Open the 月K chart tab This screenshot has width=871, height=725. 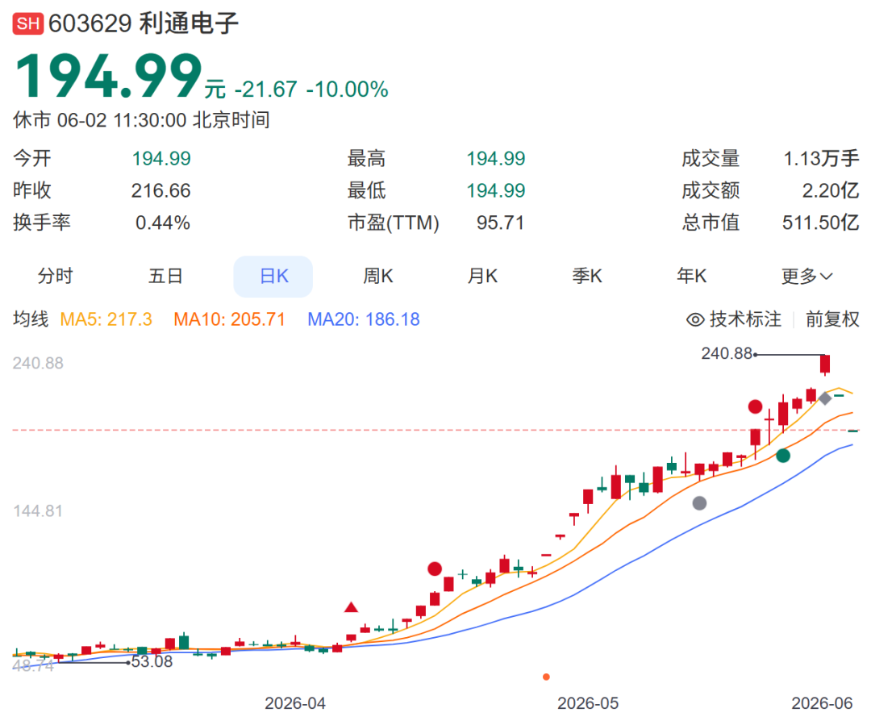(482, 276)
